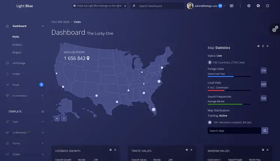
Task: Open the messages icon beside admin email
Action: click(232, 6)
